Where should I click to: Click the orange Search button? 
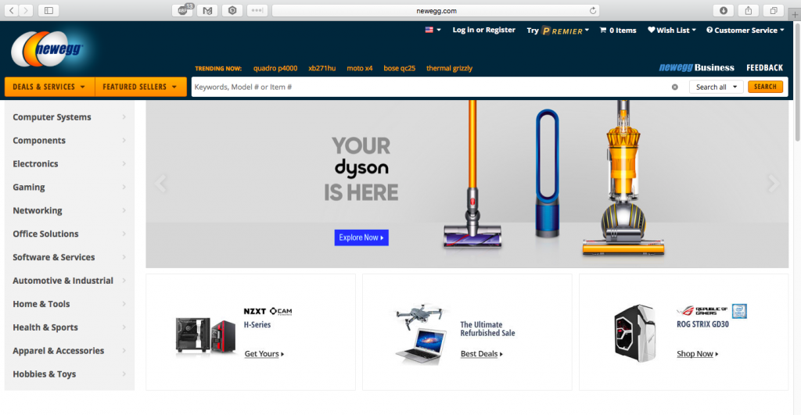(765, 87)
